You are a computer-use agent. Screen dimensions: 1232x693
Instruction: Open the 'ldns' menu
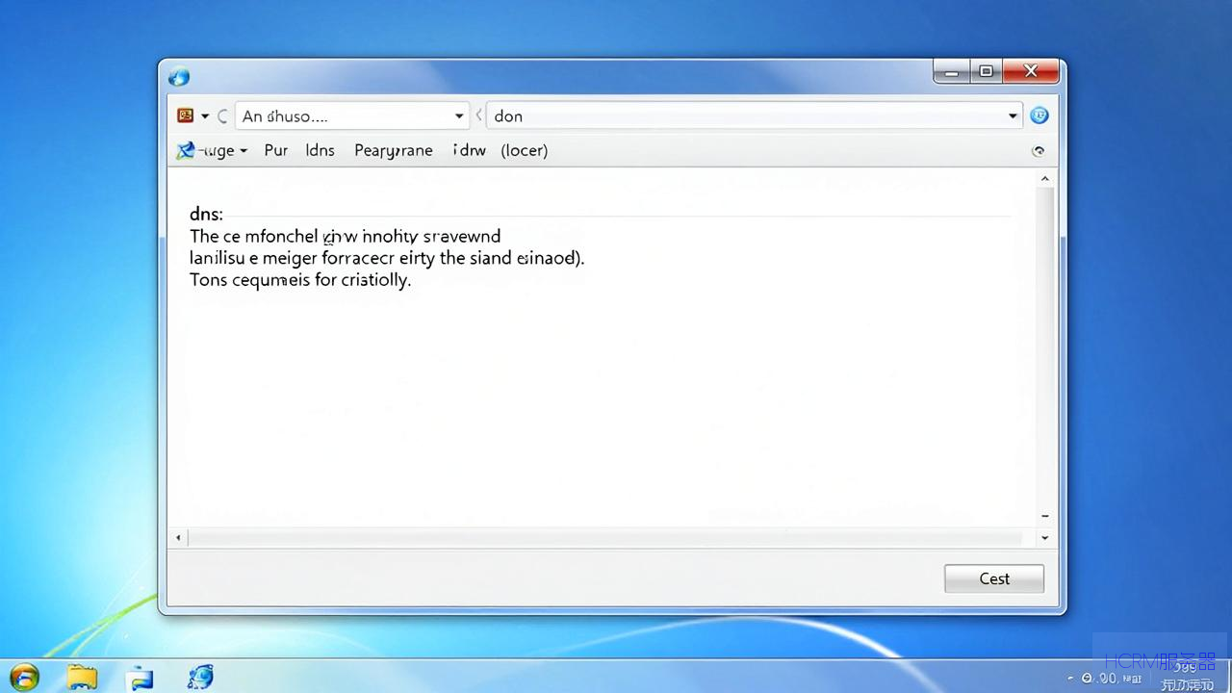[321, 150]
